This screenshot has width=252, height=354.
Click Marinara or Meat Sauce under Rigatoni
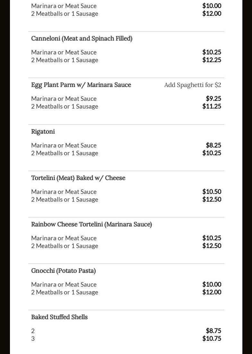pos(64,145)
